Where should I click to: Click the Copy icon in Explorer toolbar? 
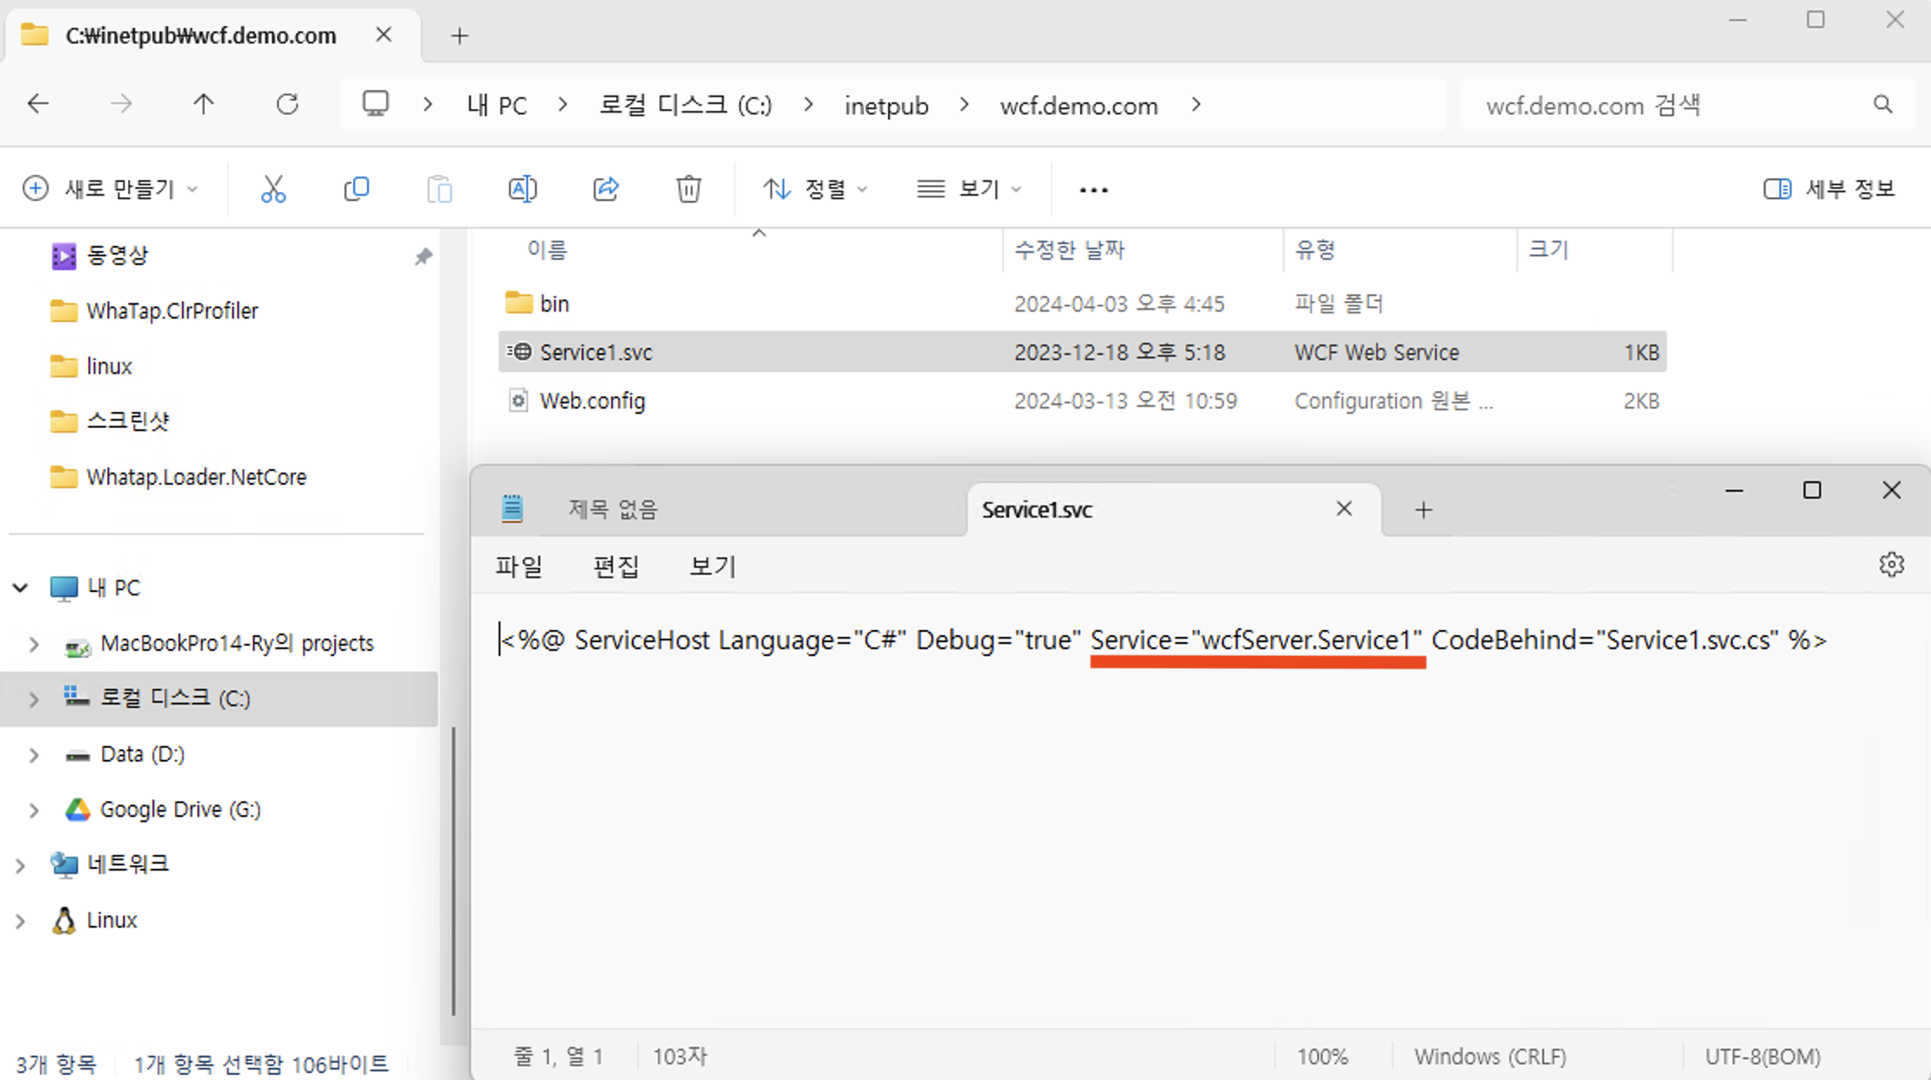[357, 189]
